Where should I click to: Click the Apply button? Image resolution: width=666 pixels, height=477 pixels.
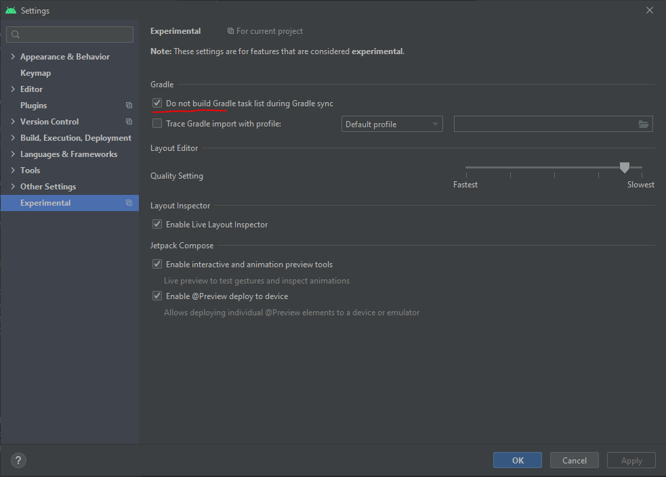point(631,460)
